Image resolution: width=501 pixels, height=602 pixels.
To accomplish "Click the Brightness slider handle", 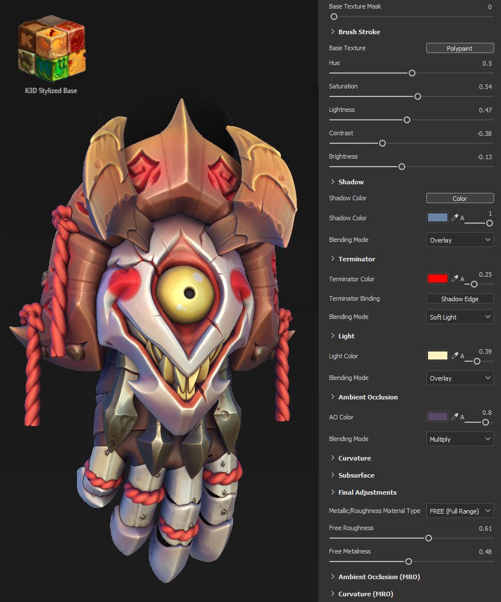I will tap(402, 167).
